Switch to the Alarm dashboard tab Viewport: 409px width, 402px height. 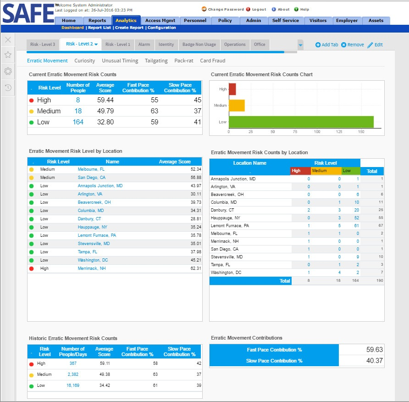144,45
